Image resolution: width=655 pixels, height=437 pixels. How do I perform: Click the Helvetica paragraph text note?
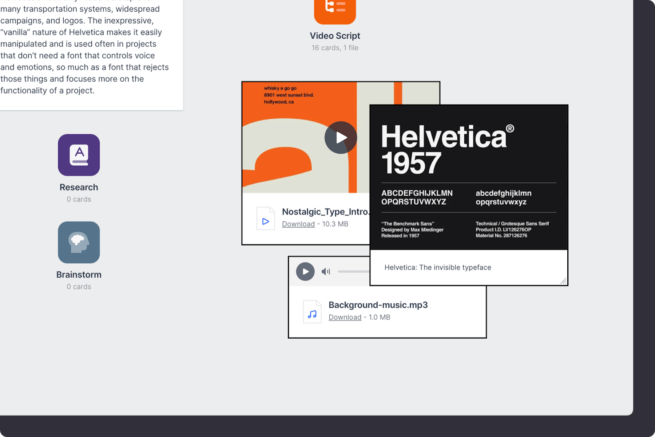point(84,55)
